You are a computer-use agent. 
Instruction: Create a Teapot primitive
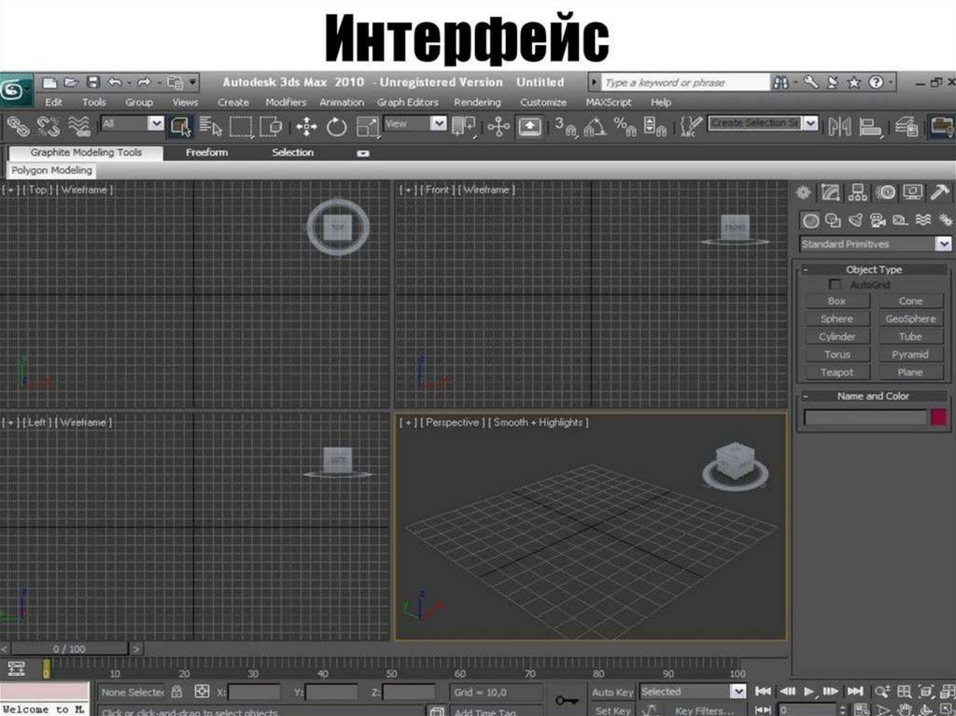pyautogui.click(x=837, y=372)
